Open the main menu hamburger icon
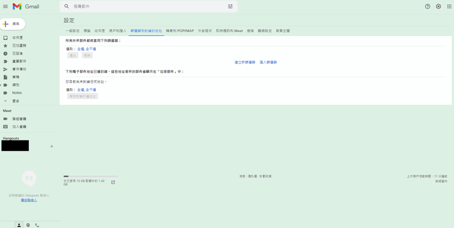This screenshot has height=228, width=454. click(x=5, y=6)
